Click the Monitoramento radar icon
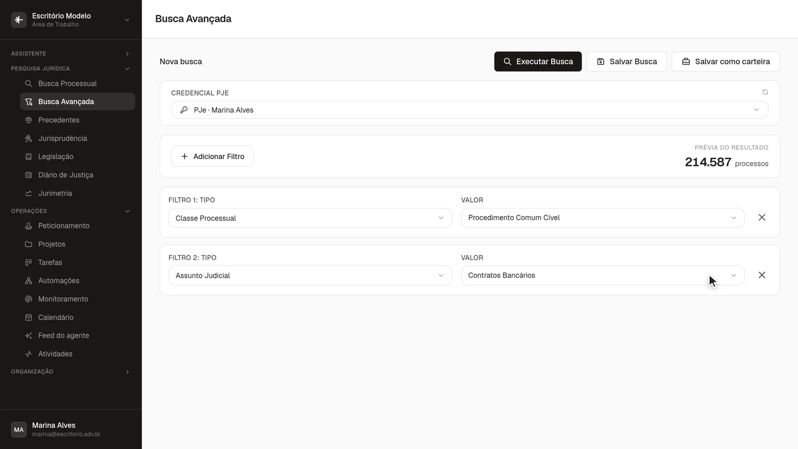The height and width of the screenshot is (449, 798). click(28, 299)
